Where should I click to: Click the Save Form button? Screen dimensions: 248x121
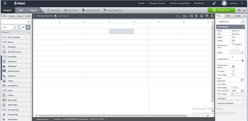71,10
